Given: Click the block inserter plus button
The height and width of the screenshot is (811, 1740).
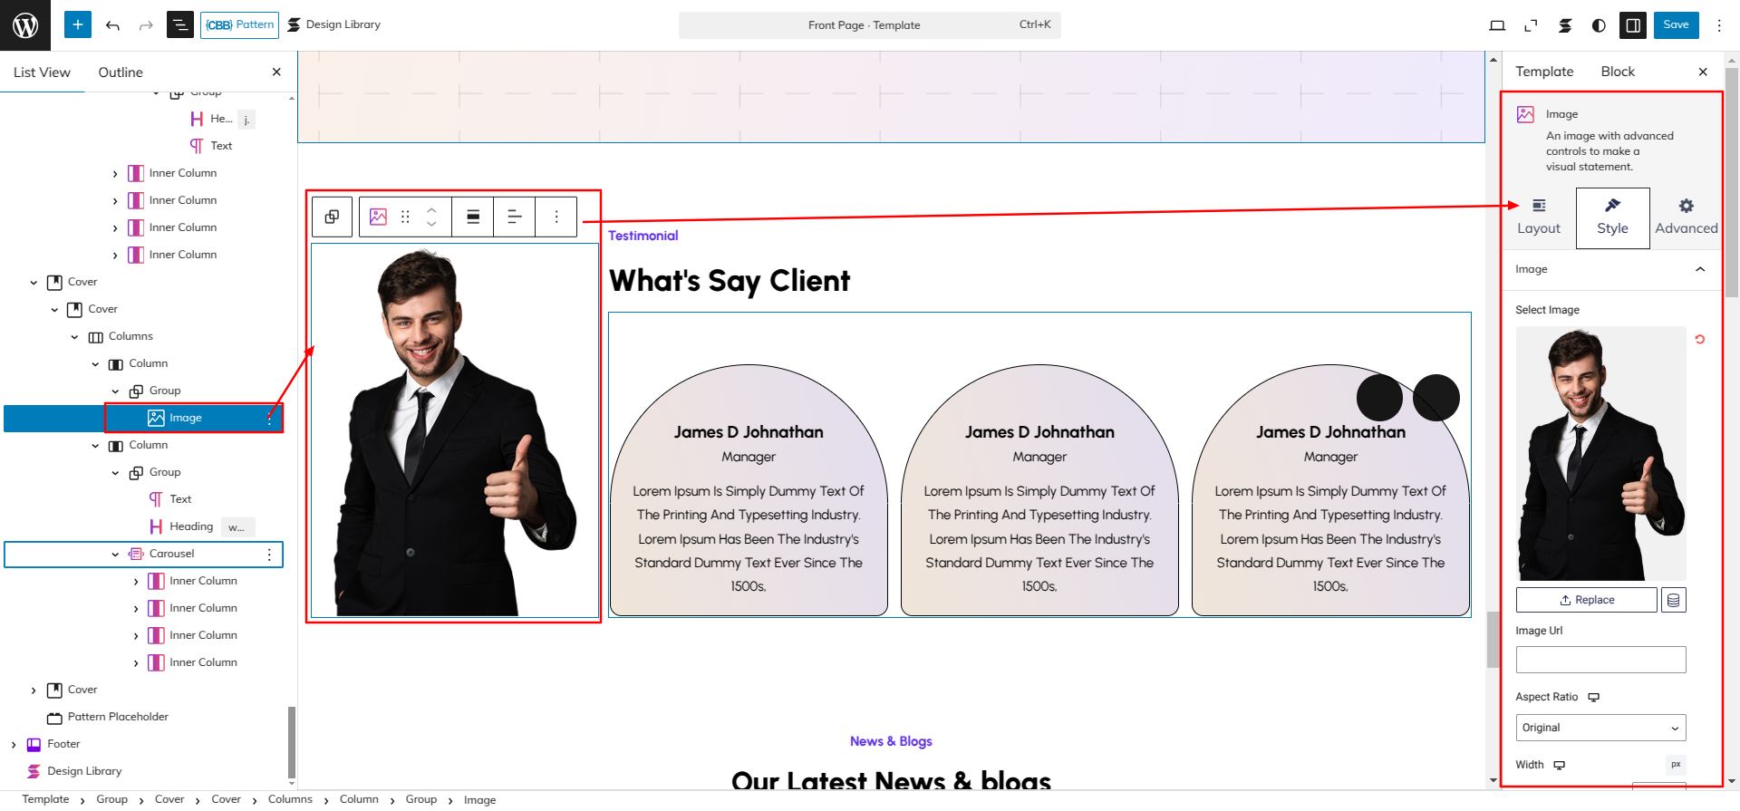Looking at the screenshot, I should (78, 24).
